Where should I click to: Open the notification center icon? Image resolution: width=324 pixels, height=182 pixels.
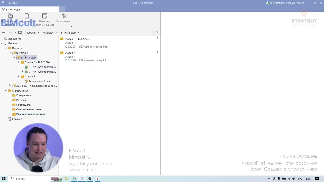[x=317, y=179]
